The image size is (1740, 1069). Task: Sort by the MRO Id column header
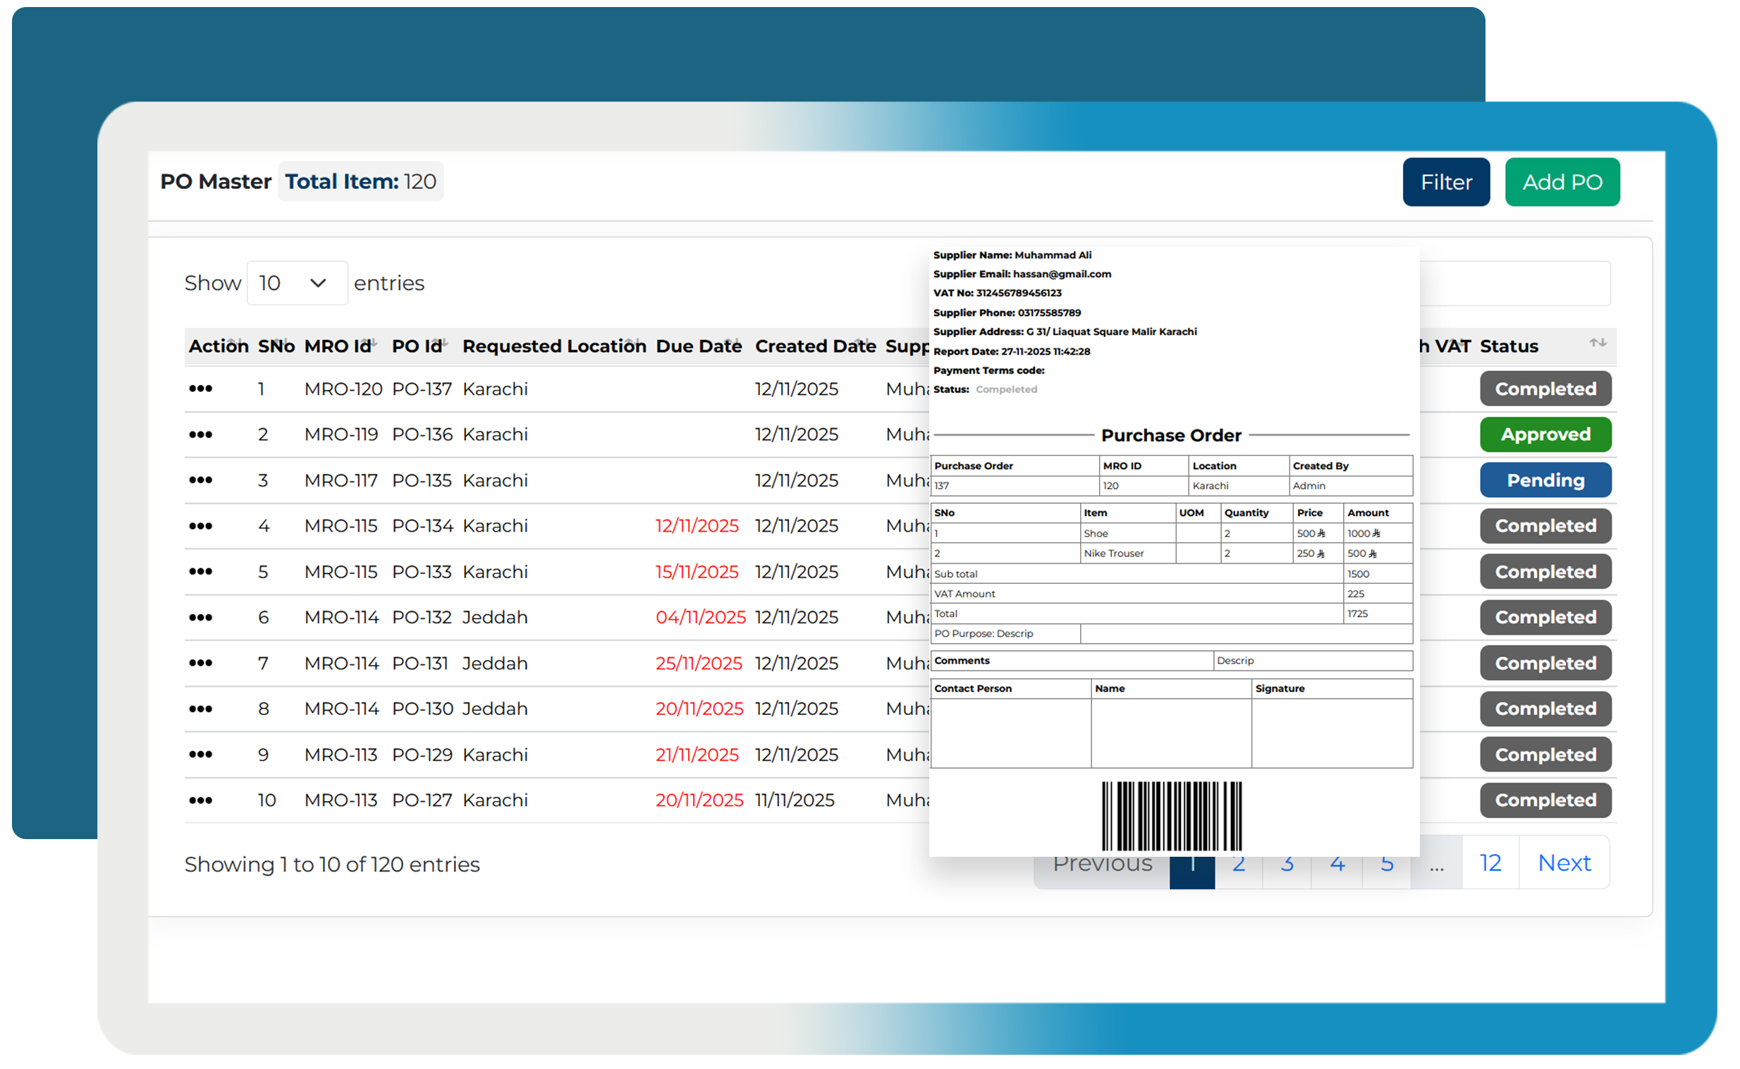(x=338, y=347)
